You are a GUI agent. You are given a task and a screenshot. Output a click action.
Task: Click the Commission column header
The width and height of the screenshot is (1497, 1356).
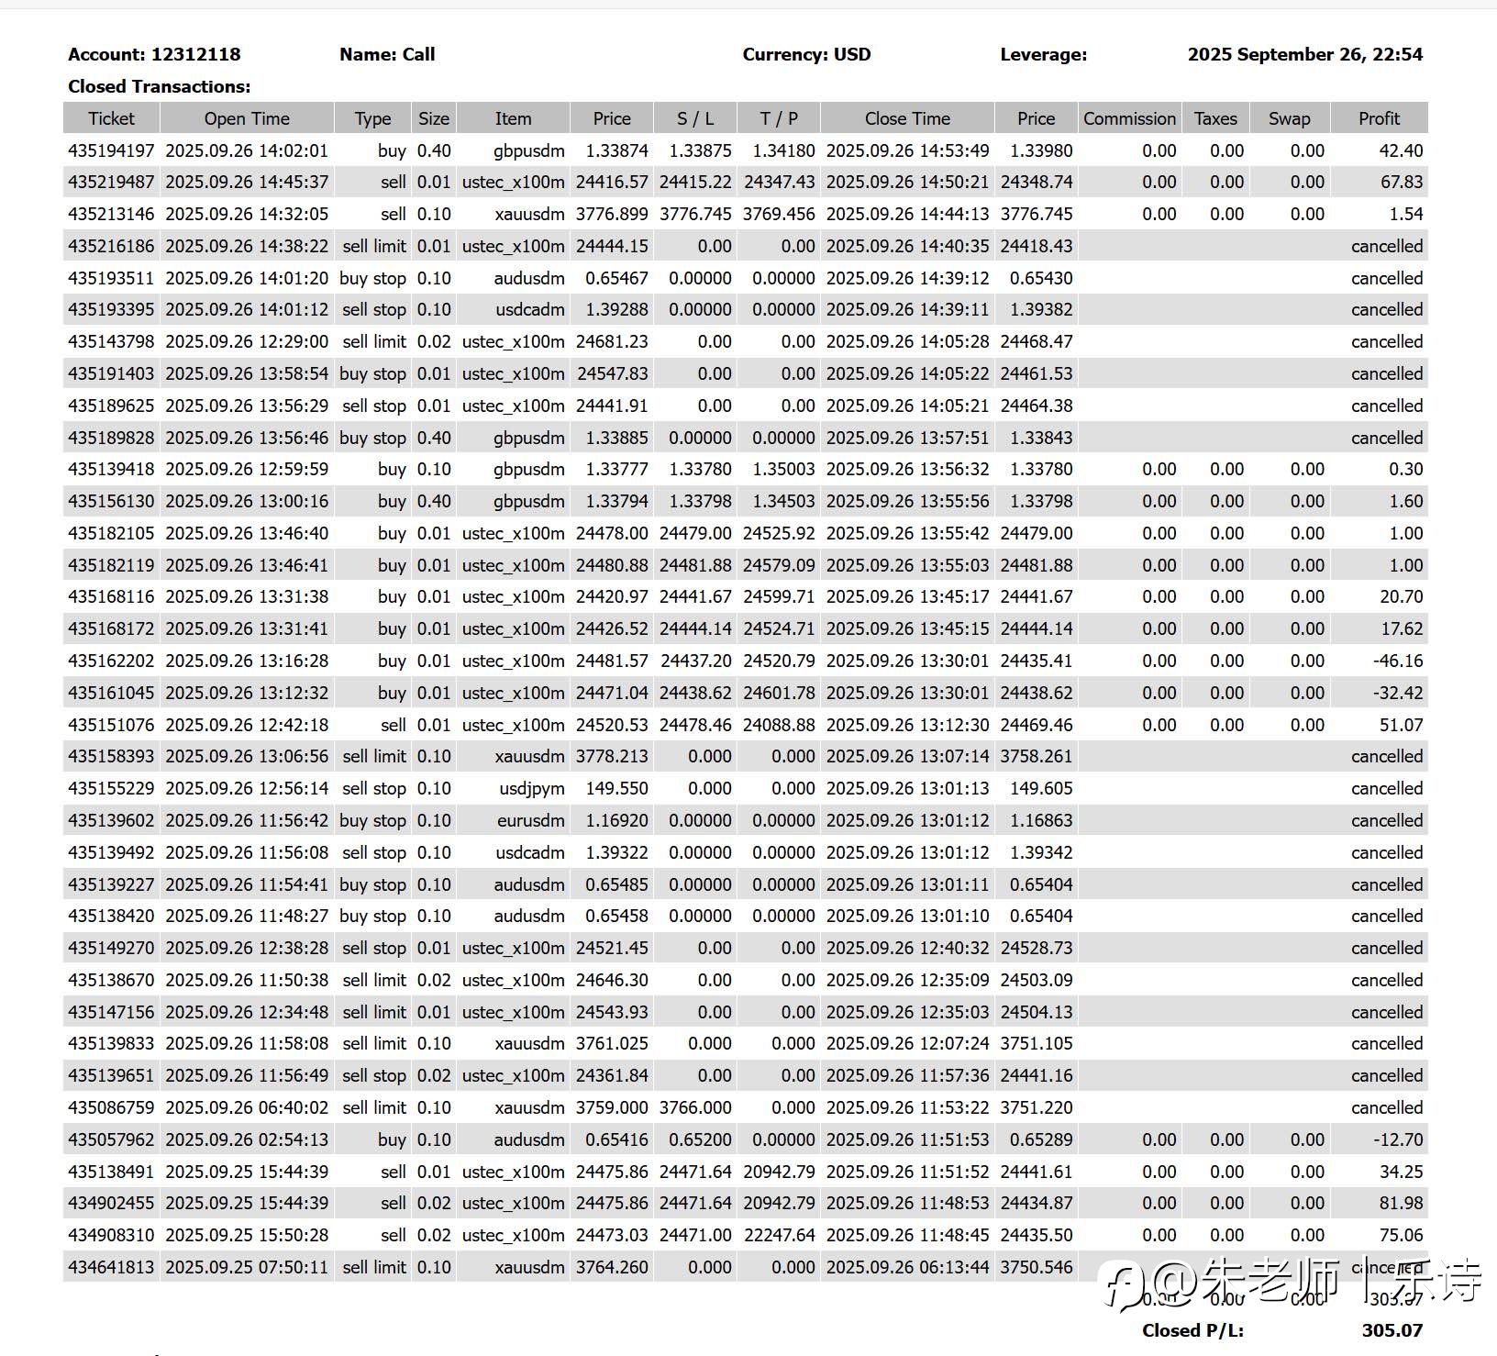tap(1129, 118)
